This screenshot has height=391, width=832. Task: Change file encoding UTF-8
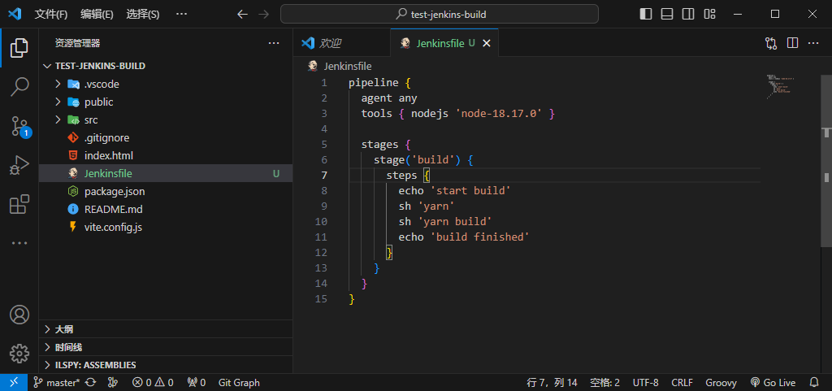tap(646, 383)
